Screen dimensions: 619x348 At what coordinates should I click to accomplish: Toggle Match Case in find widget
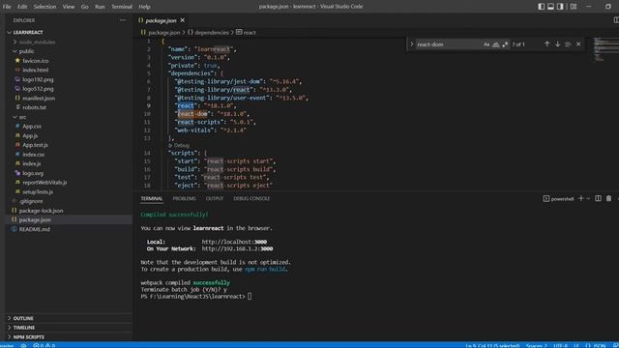coord(486,44)
